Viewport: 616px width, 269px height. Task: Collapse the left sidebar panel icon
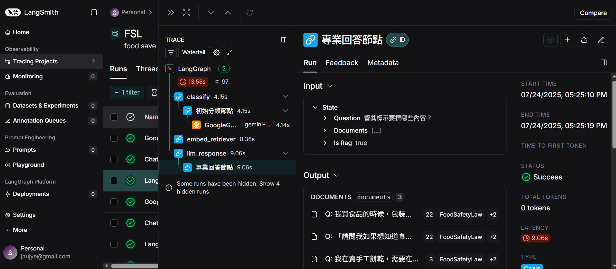point(94,12)
